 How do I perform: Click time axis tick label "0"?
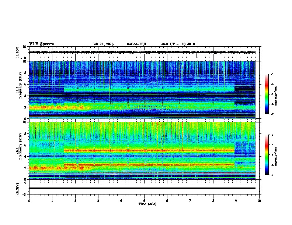[29, 201]
